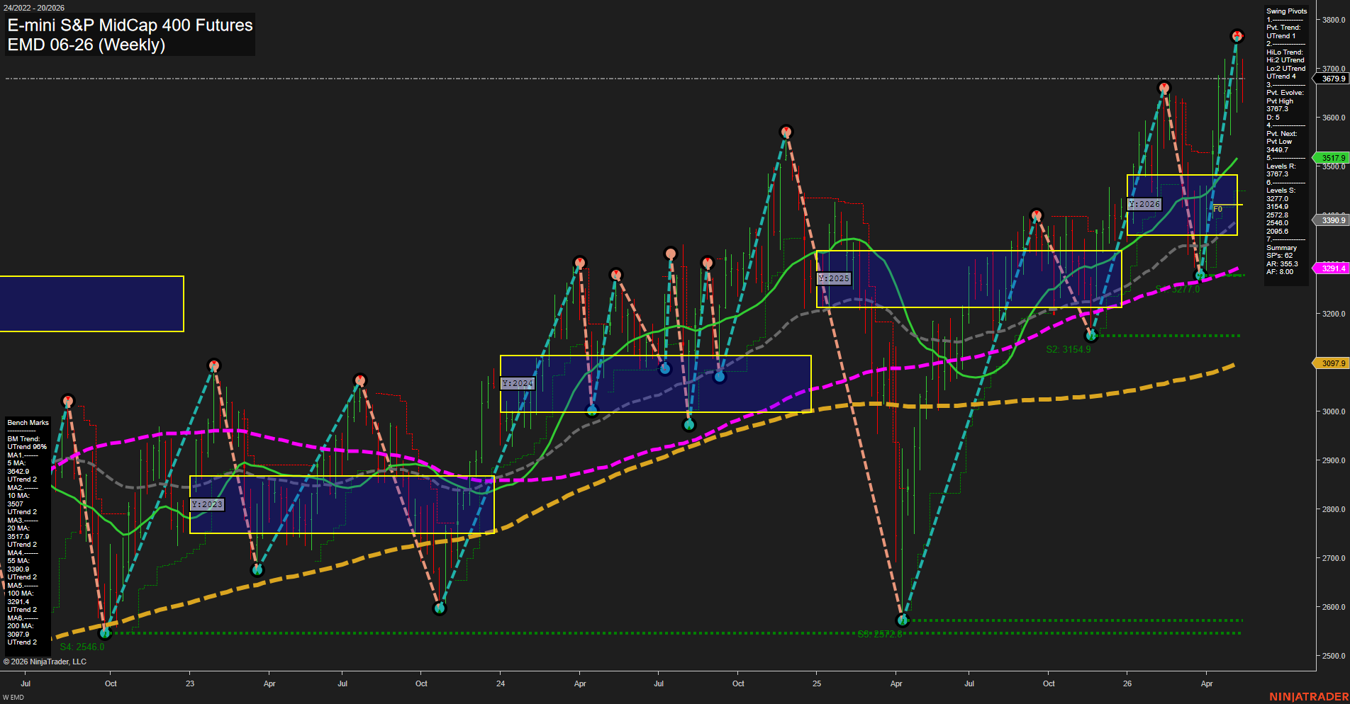Screen dimensions: 1350x704
Task: Click the late 2024 swing high pivot near 3570
Action: point(786,132)
